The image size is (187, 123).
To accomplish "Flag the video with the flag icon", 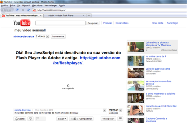I will click(120, 119).
